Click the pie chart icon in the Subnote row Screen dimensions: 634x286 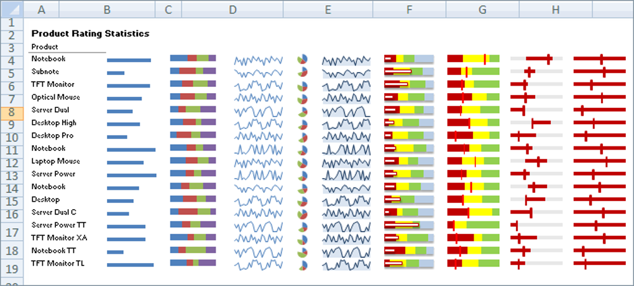[303, 73]
